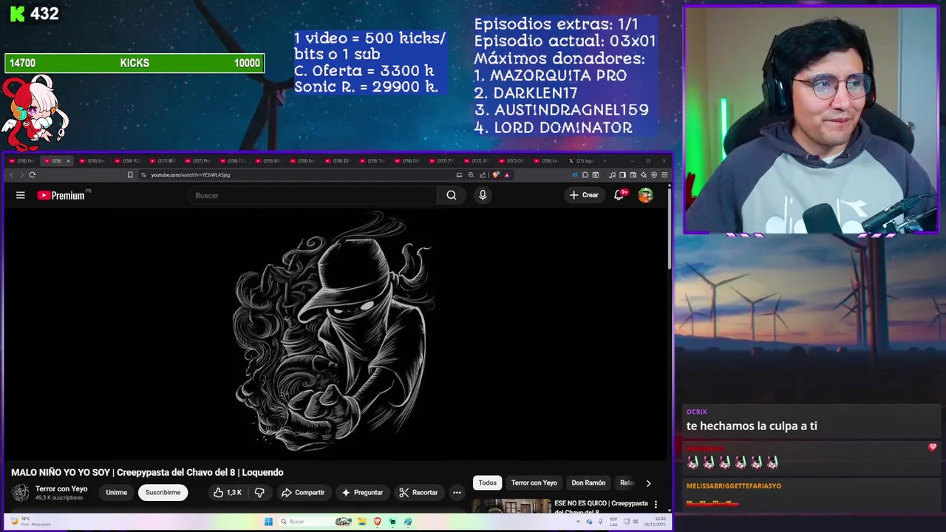Go back with browser back arrow
The image size is (946, 532).
point(11,175)
